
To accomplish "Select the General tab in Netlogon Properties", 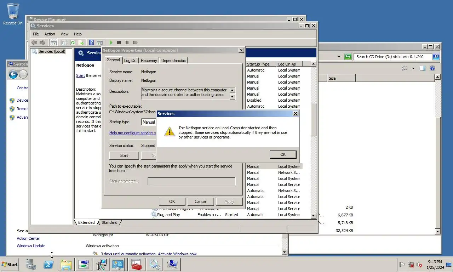I will pos(113,60).
